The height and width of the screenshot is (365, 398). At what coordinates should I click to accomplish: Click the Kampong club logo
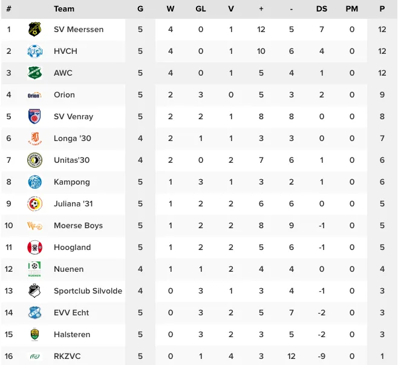coord(34,182)
